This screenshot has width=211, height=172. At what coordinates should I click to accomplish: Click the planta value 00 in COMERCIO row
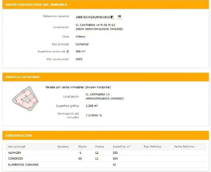pyautogui.click(x=80, y=159)
